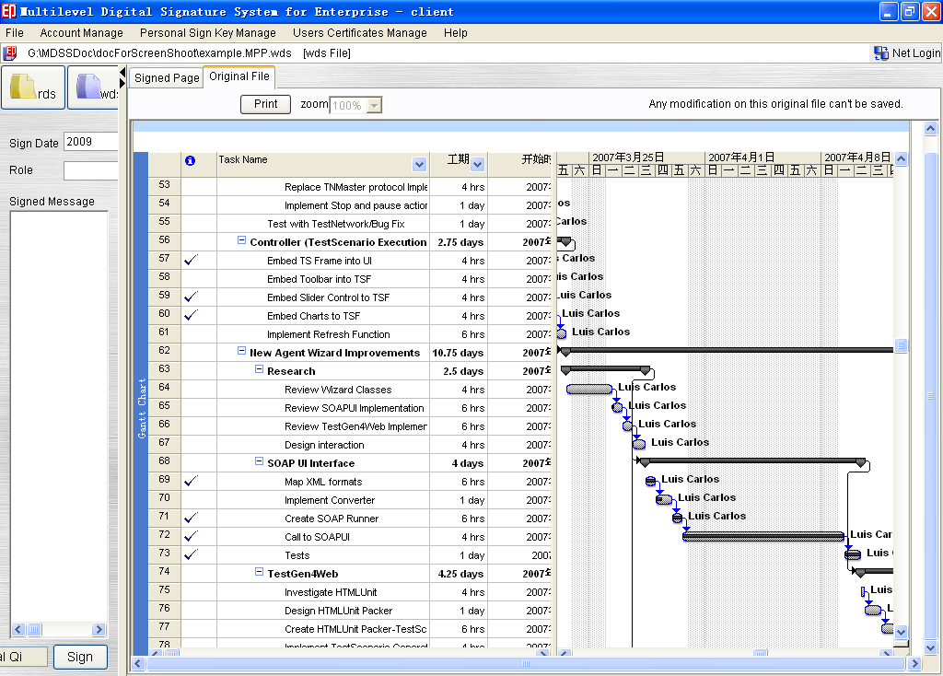943x676 pixels.
Task: Click scroll left arrow of Signed Message box
Action: pyautogui.click(x=18, y=630)
